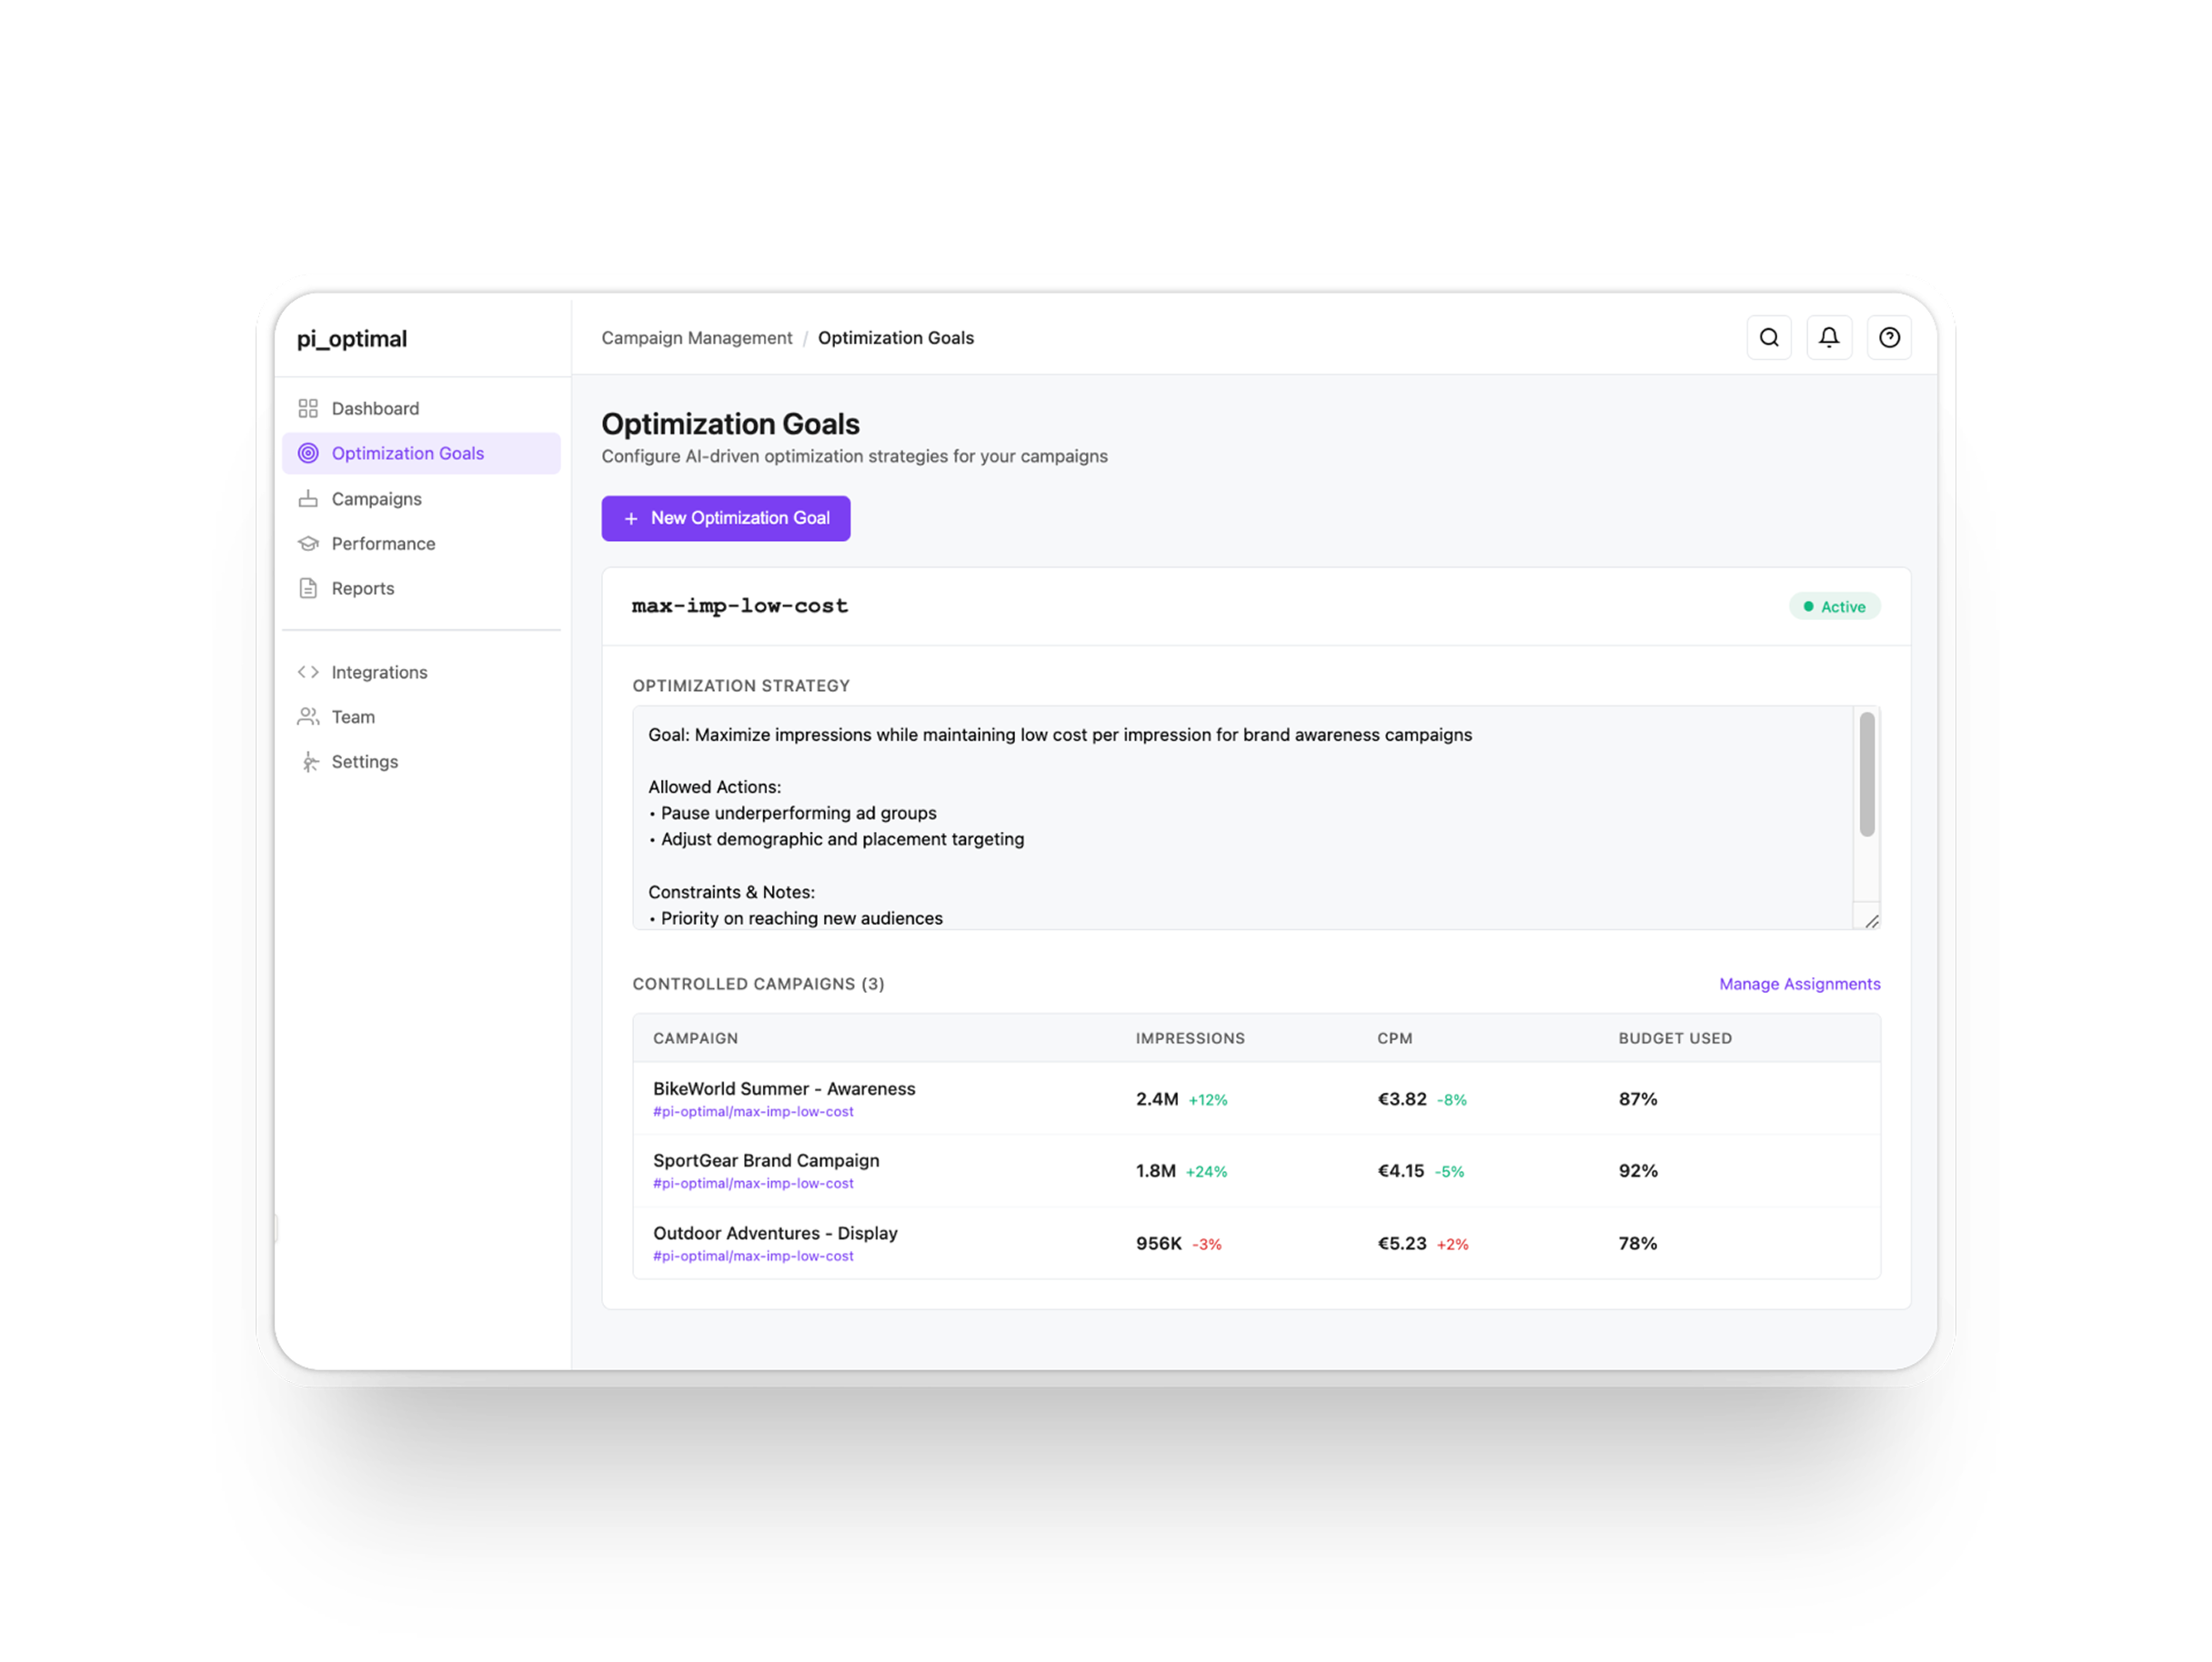
Task: Click the strategy textarea scrollbar thumb
Action: click(1866, 775)
